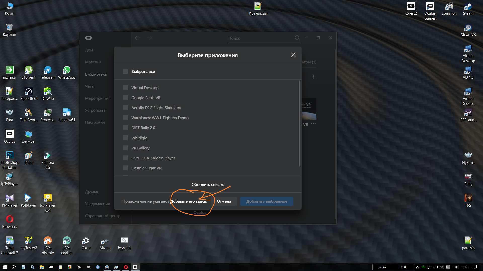
Task: Open the SteamVR desktop icon
Action: point(468,30)
